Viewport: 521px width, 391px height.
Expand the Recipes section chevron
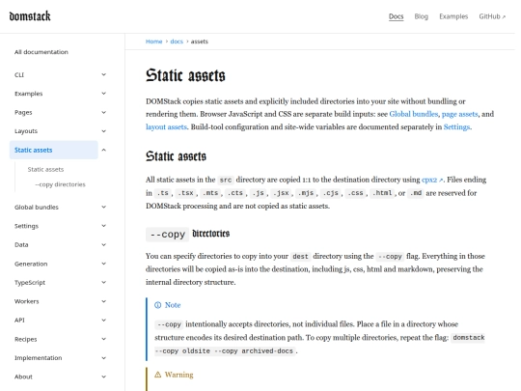pyautogui.click(x=103, y=339)
